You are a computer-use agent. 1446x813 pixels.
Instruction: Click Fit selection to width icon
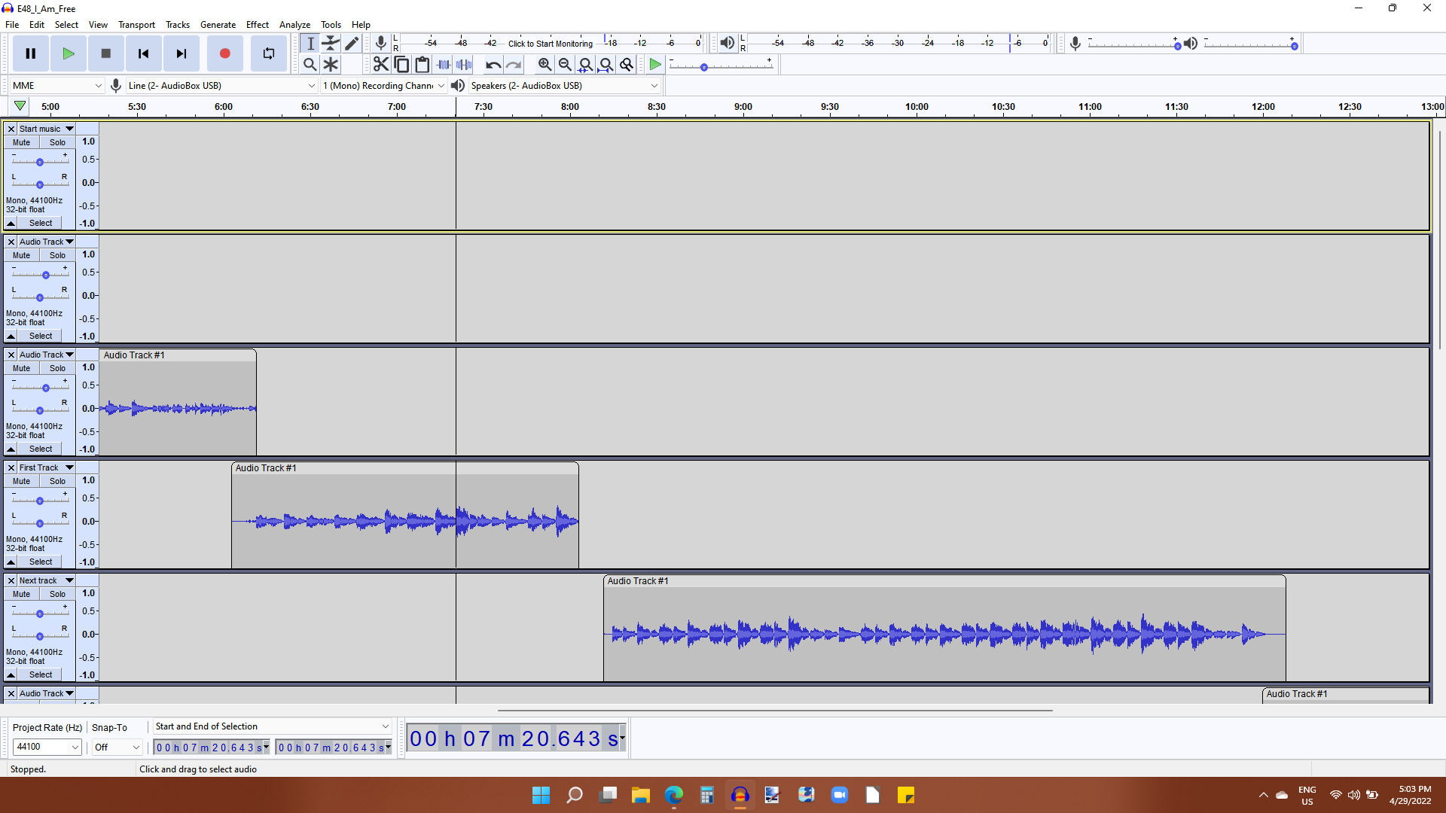(x=585, y=65)
